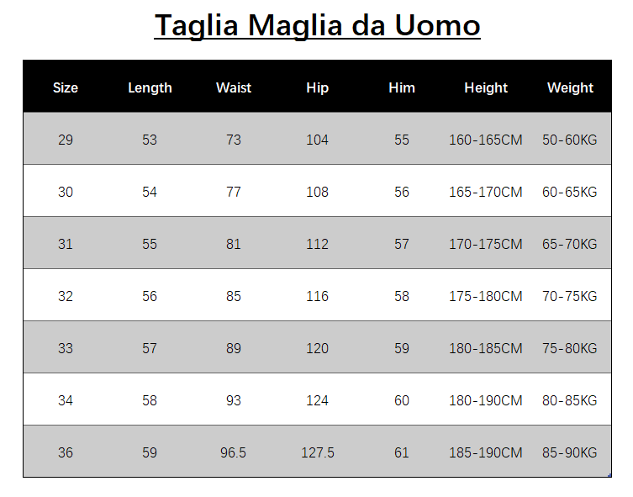Select size 29 cell
Viewport: 633px width, 497px height.
point(66,140)
